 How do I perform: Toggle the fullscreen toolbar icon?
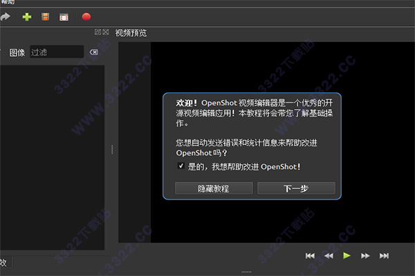(64, 17)
